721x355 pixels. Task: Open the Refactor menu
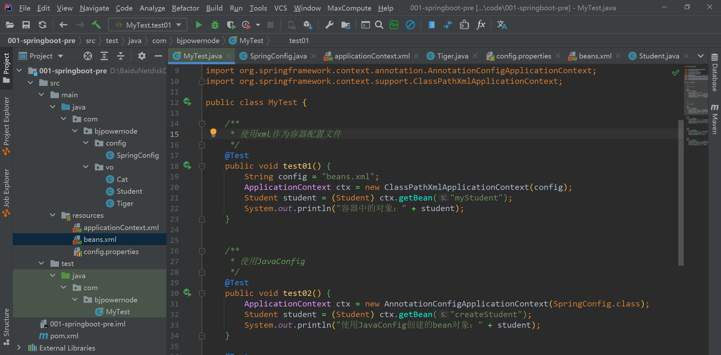click(185, 8)
